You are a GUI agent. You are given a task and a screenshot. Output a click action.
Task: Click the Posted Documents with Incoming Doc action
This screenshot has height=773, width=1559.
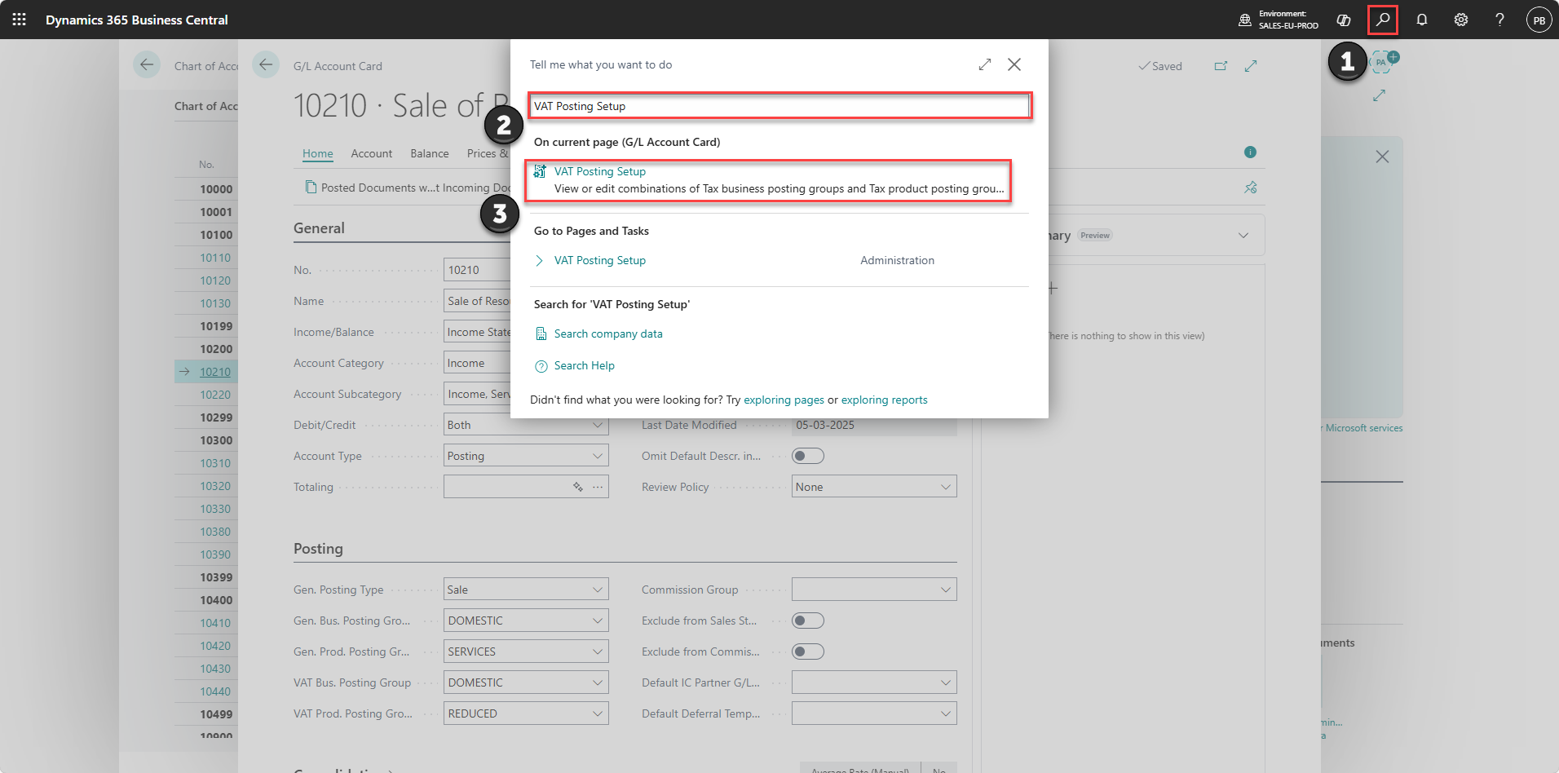click(408, 188)
